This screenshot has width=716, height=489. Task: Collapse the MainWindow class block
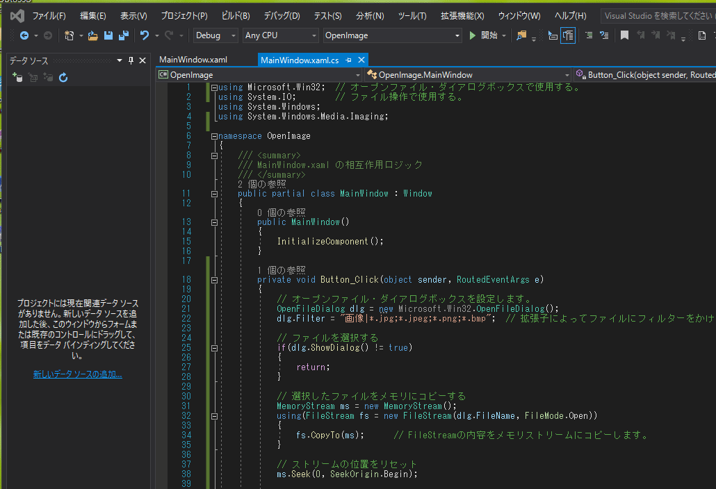pyautogui.click(x=214, y=194)
